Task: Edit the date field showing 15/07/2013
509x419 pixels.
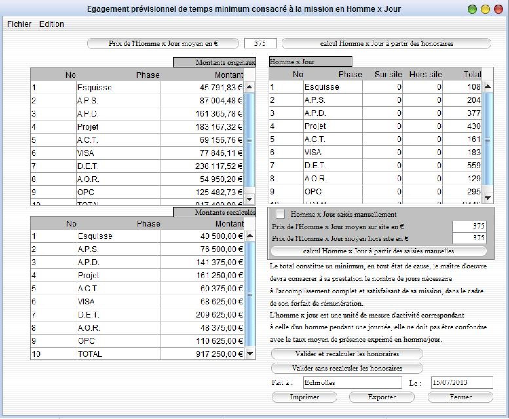Action: [x=462, y=383]
